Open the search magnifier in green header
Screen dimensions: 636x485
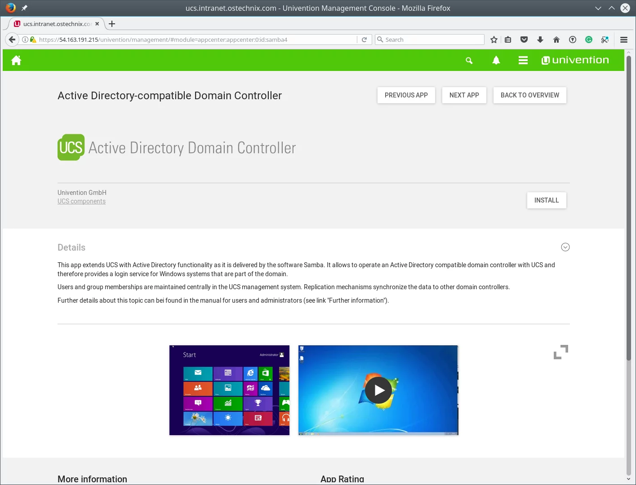[x=469, y=61]
